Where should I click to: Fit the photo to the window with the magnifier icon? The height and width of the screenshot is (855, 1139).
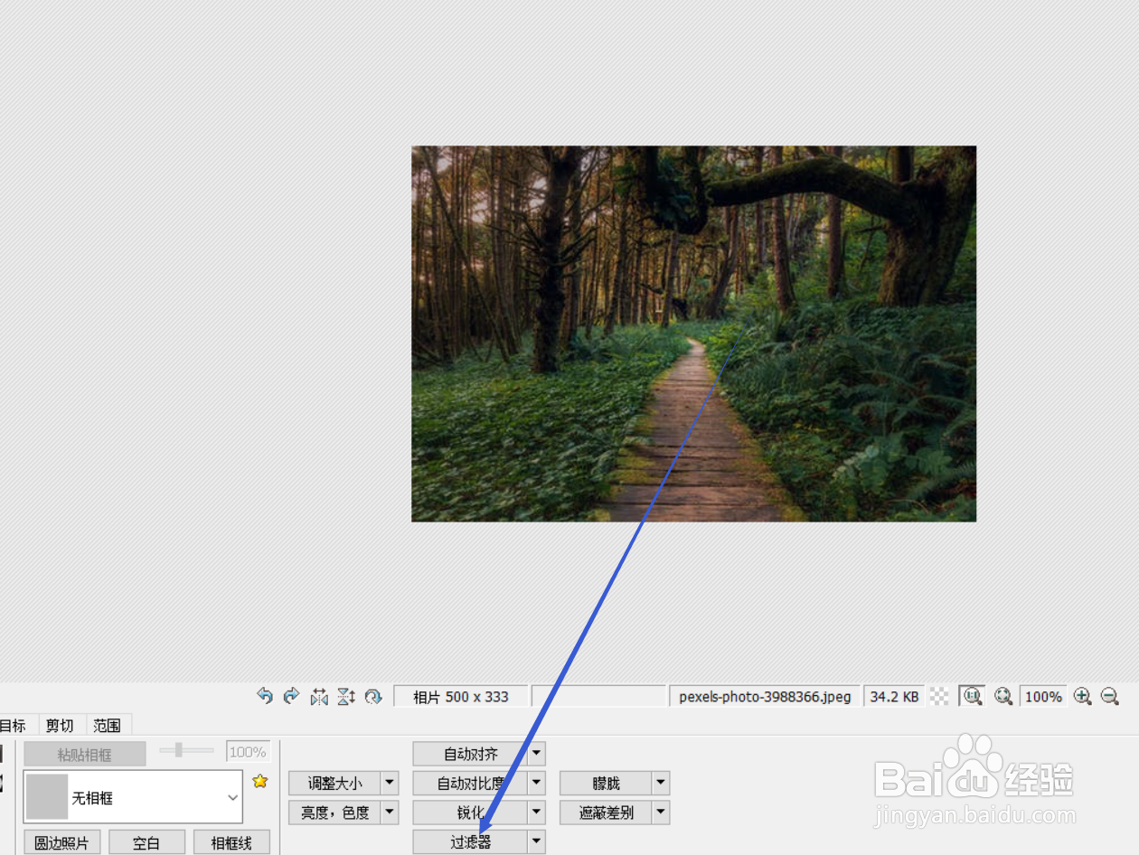coord(1003,696)
